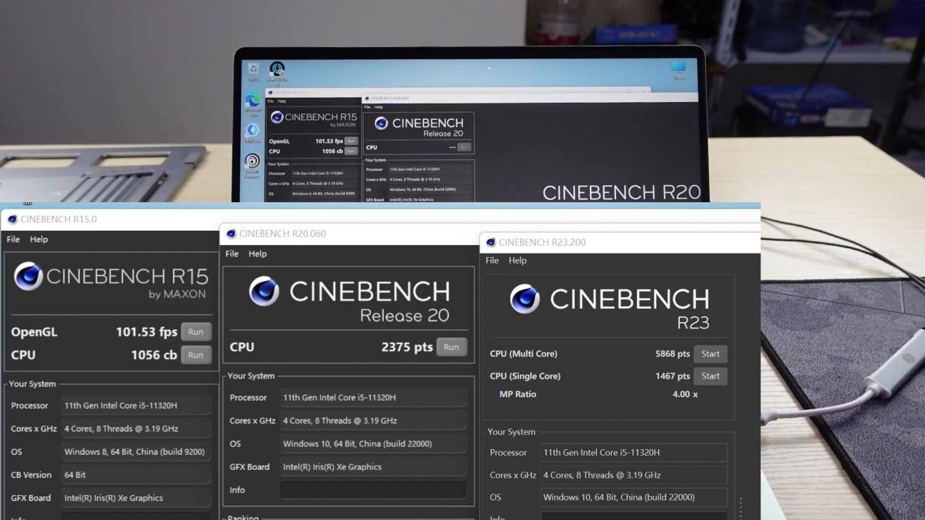Click the empty Info field in Cinebench R20

[372, 490]
